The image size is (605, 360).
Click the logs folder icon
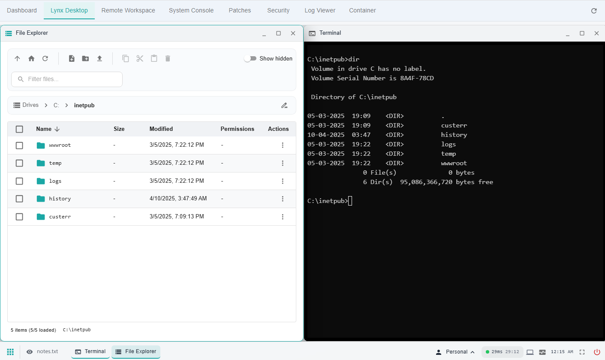(x=41, y=181)
